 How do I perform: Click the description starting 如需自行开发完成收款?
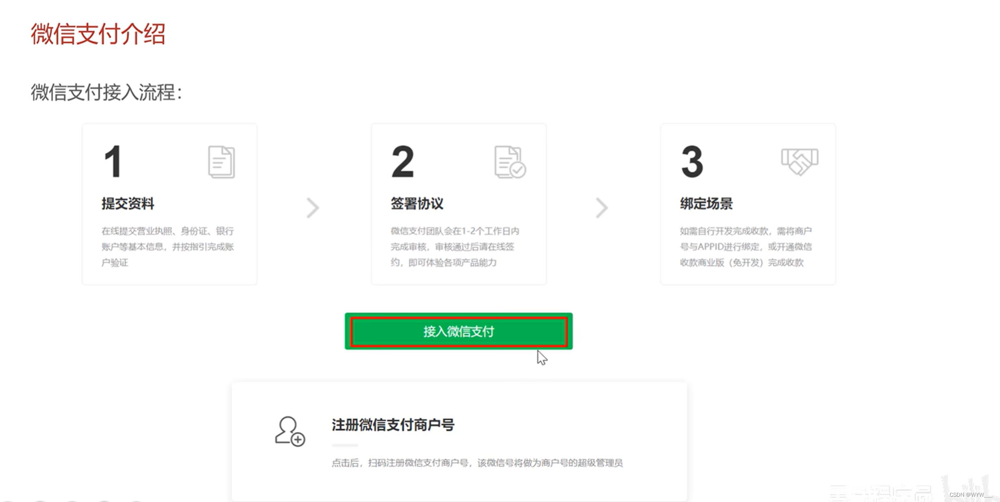coord(746,247)
